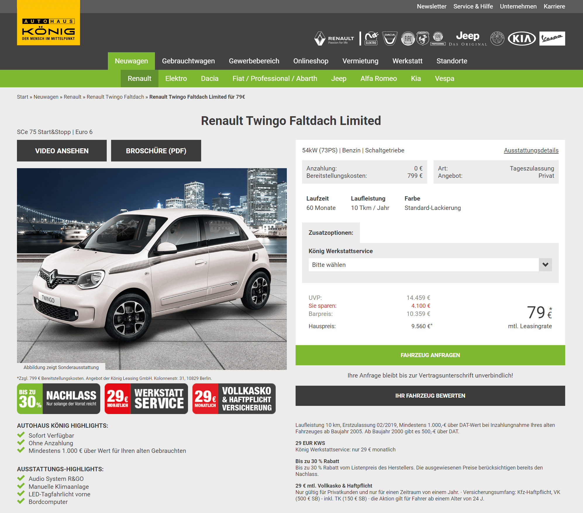Click 'Hauspreis: 9.560 €' value
This screenshot has height=513, width=583.
click(370, 326)
